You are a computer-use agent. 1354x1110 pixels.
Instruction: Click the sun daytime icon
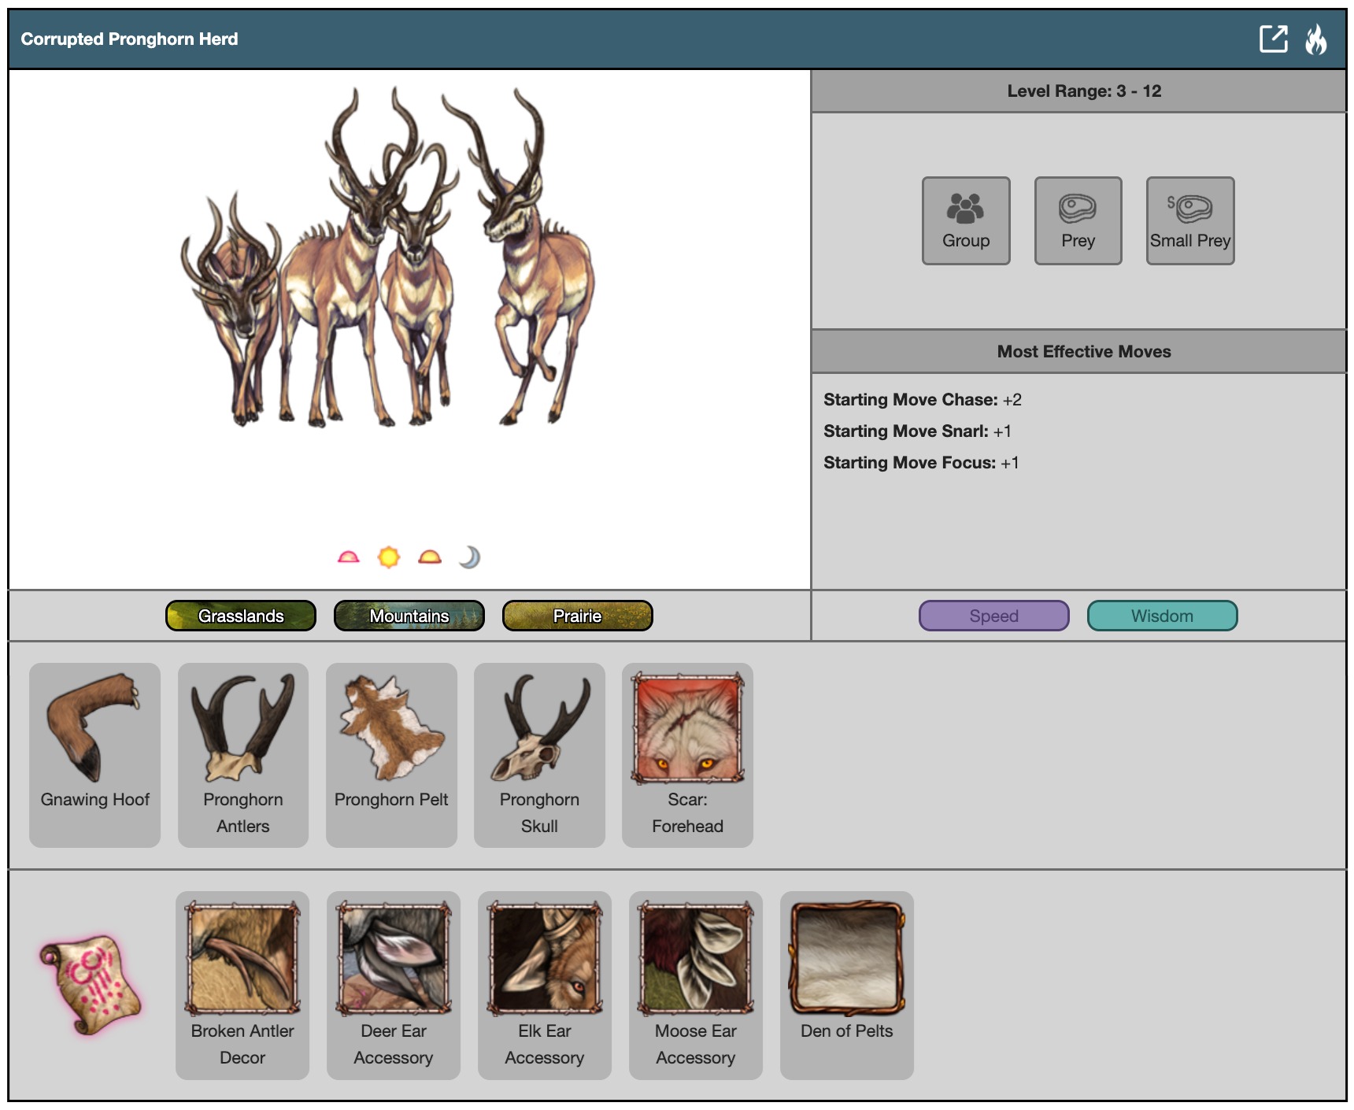[389, 557]
